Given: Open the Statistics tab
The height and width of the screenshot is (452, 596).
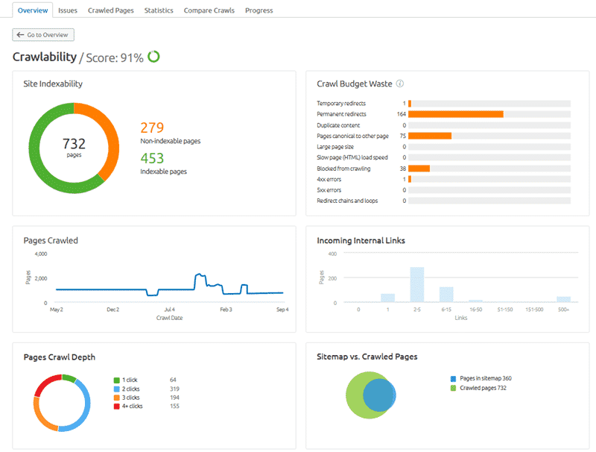Looking at the screenshot, I should tap(159, 10).
